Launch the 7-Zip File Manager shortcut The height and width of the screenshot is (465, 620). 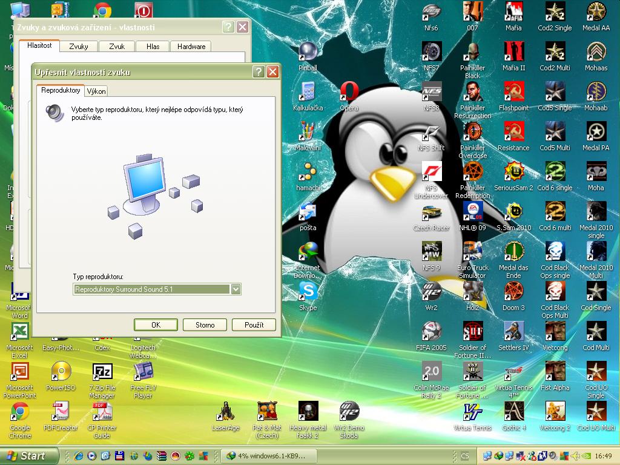(102, 372)
